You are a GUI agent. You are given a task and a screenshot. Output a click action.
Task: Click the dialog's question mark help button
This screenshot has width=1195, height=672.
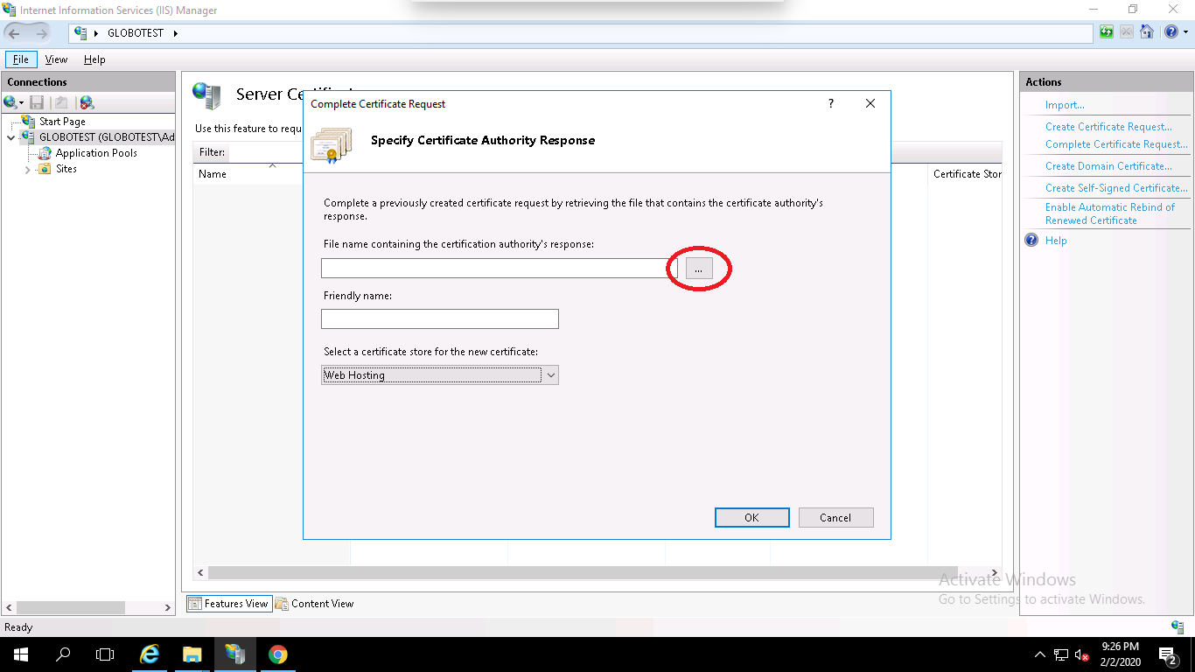(x=831, y=103)
